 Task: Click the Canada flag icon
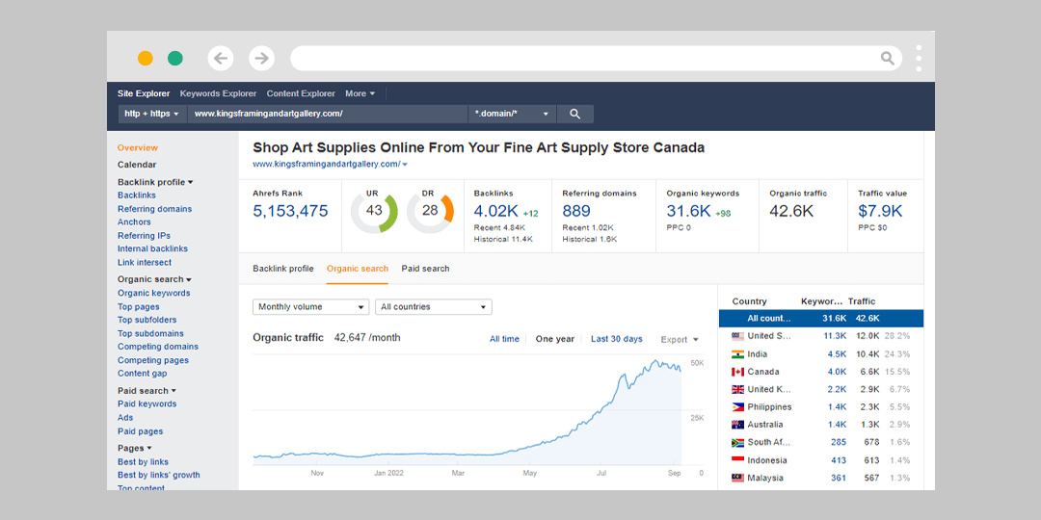point(737,372)
